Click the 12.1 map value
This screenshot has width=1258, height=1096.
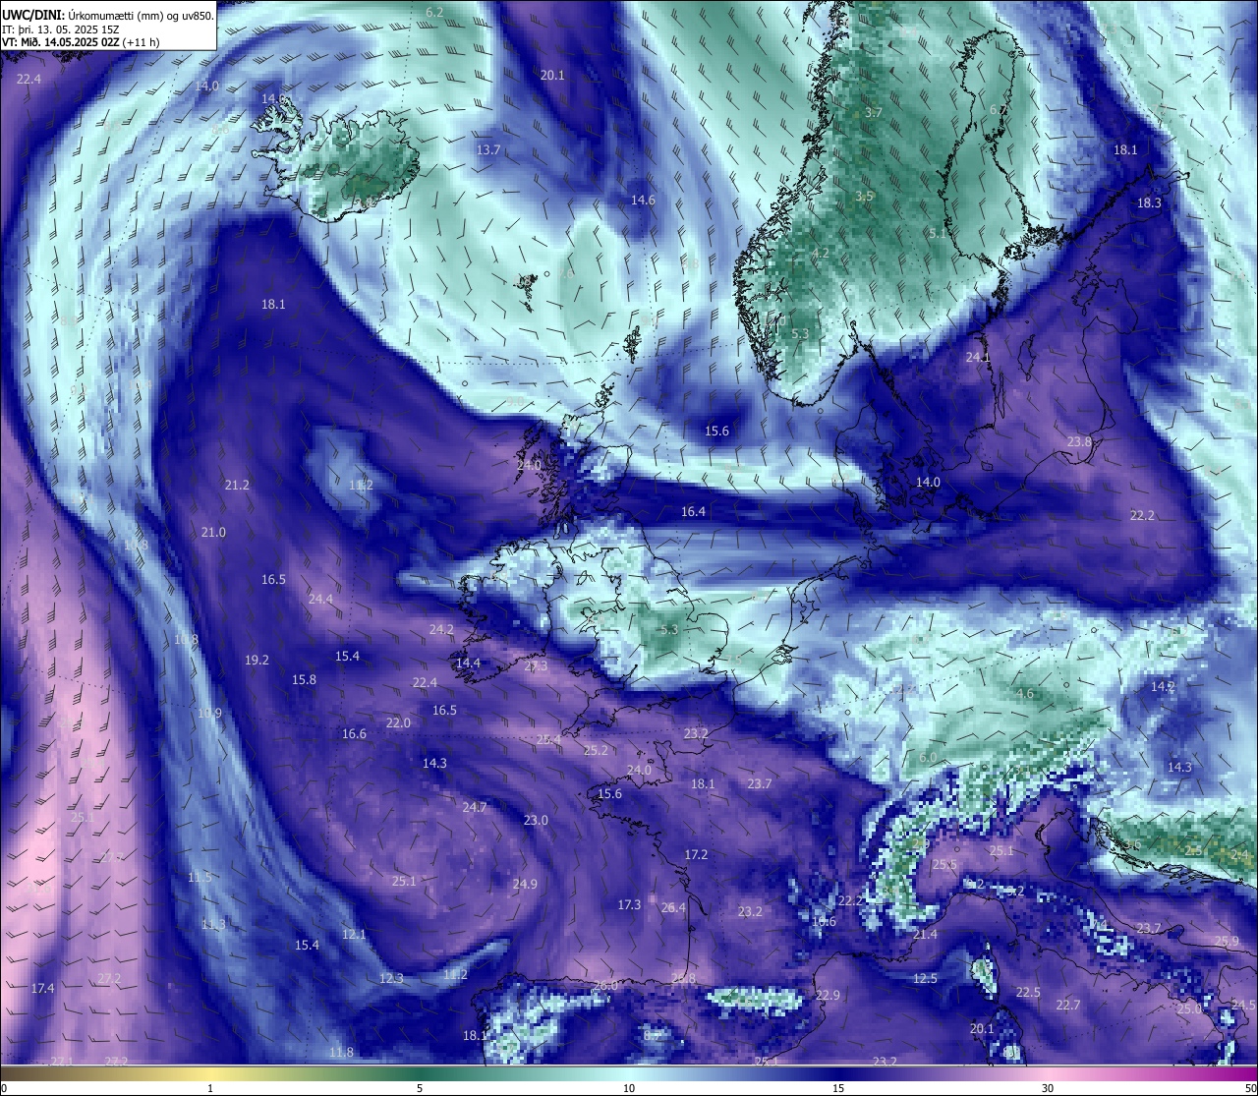(354, 934)
